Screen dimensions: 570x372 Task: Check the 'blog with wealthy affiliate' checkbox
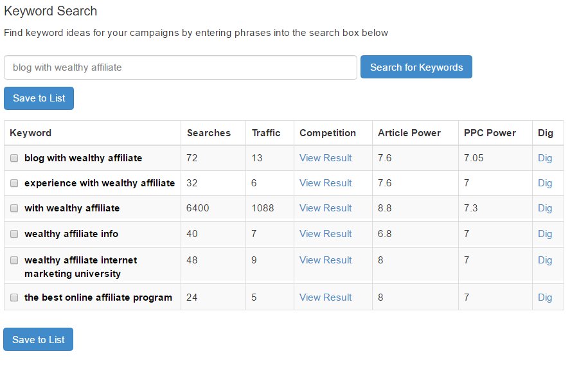pyautogui.click(x=14, y=158)
